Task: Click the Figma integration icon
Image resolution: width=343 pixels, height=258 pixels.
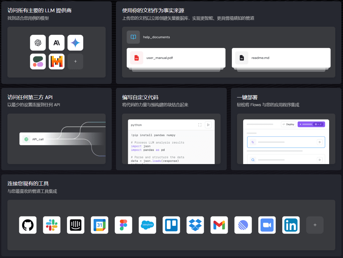Action: 123,225
